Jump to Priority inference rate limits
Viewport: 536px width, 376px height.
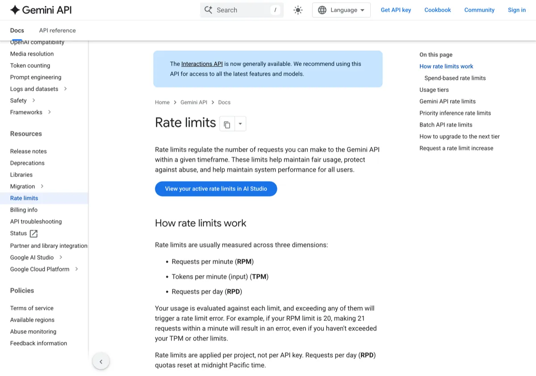(455, 113)
